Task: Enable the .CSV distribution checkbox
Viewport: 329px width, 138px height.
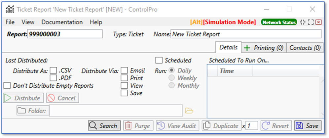Action: tap(54, 70)
